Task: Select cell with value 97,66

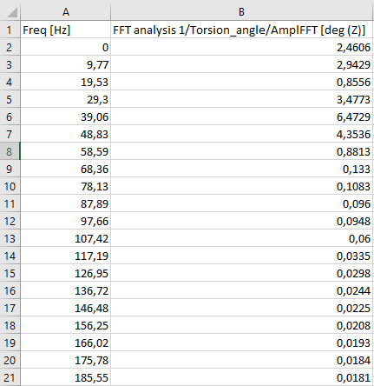Action: [66, 221]
